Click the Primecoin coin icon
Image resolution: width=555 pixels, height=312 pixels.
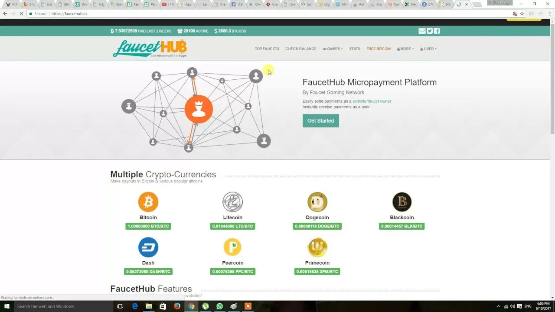coord(317,247)
